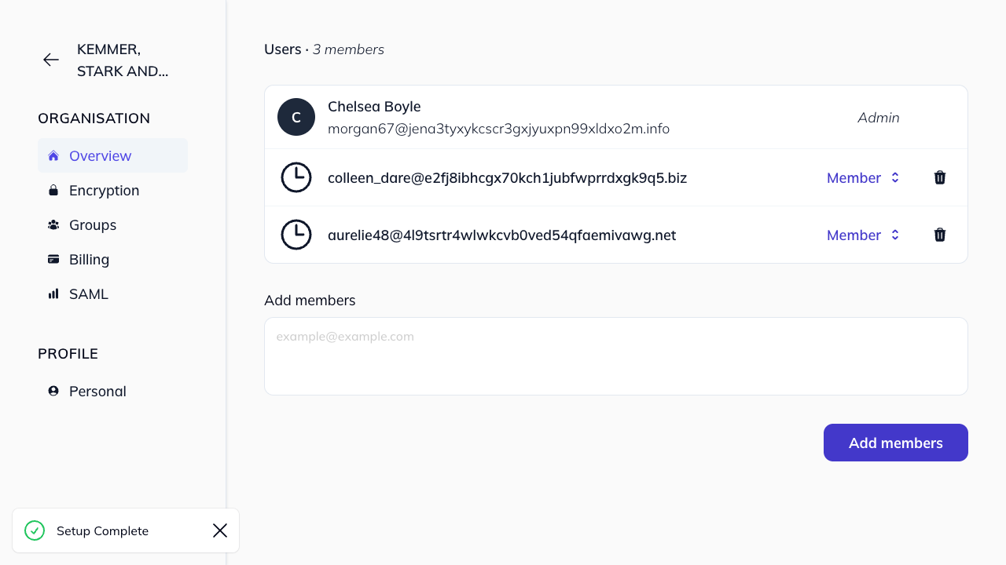Click pending clock icon beside aurelie48

(296, 235)
